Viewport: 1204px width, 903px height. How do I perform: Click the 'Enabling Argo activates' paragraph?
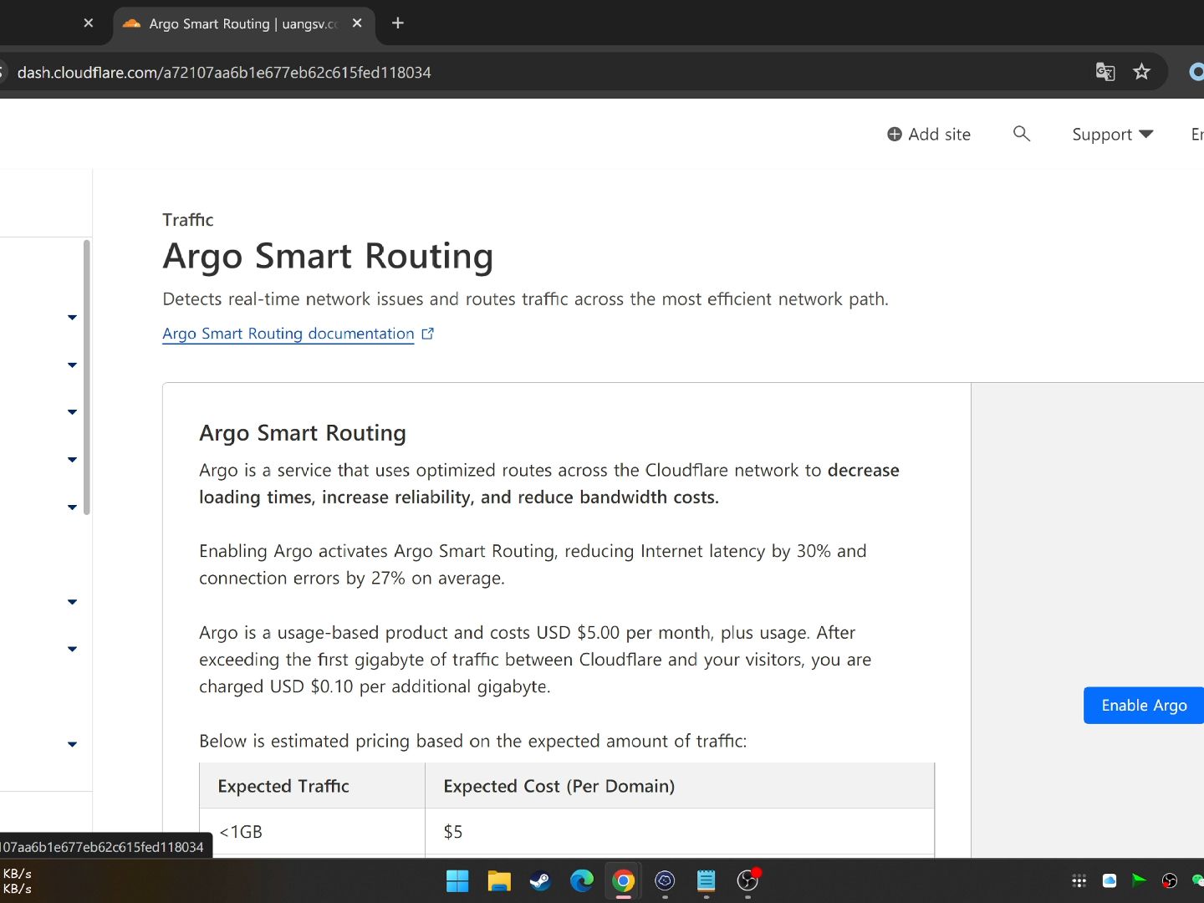533,564
